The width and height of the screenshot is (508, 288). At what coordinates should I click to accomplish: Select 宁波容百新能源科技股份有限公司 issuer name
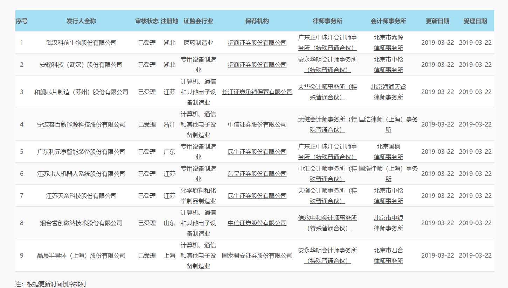[x=81, y=124]
